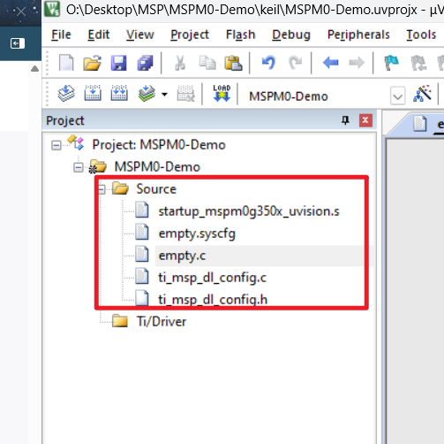Click the New file toolbar icon
The image size is (444, 444).
[x=66, y=63]
